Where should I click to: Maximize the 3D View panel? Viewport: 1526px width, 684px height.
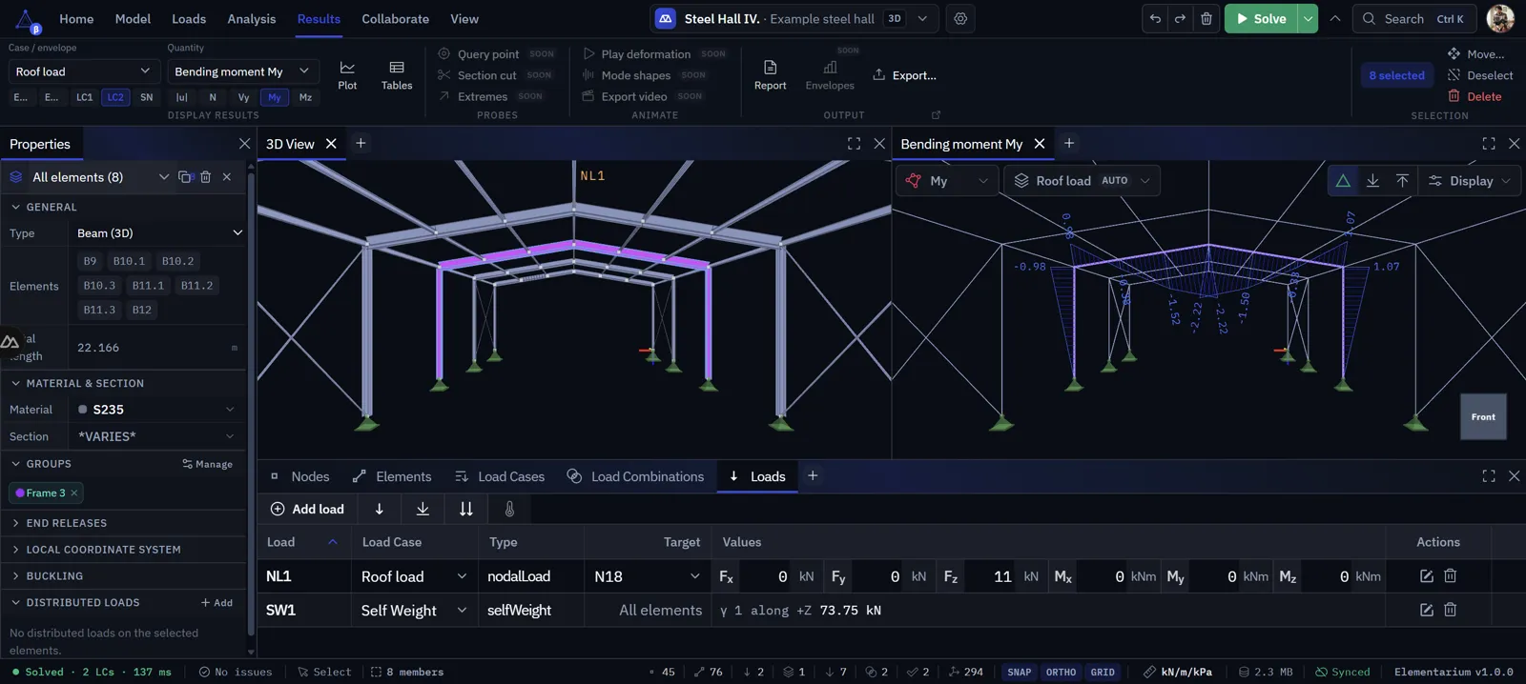click(x=854, y=143)
